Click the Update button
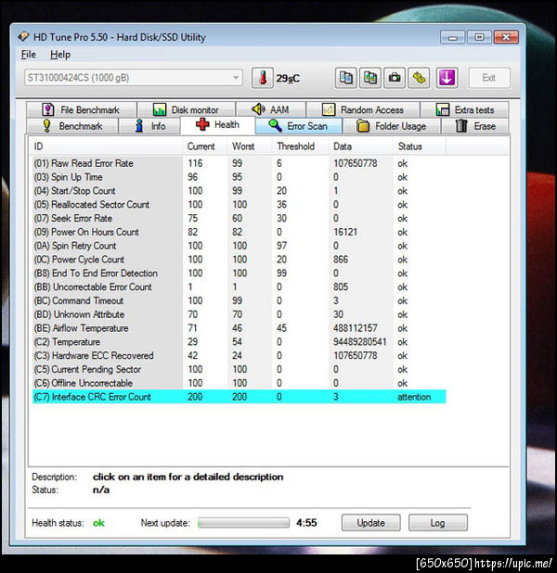The image size is (557, 573). pyautogui.click(x=370, y=523)
